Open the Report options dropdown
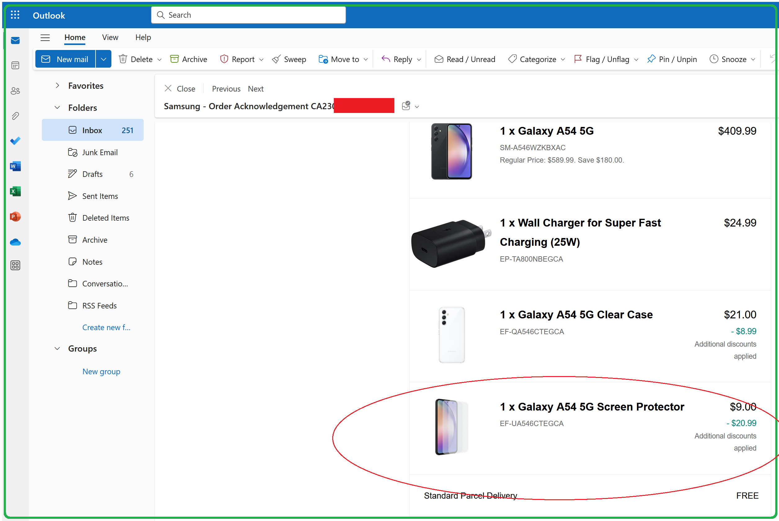 pyautogui.click(x=262, y=60)
